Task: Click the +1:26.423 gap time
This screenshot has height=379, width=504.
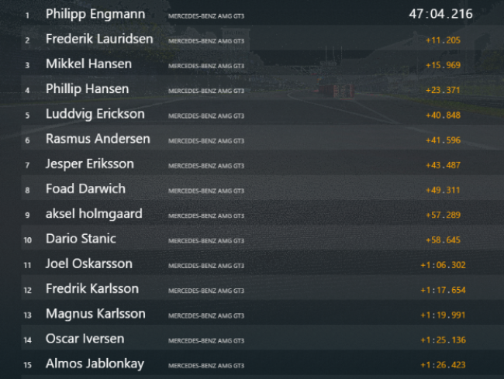Action: [x=443, y=365]
